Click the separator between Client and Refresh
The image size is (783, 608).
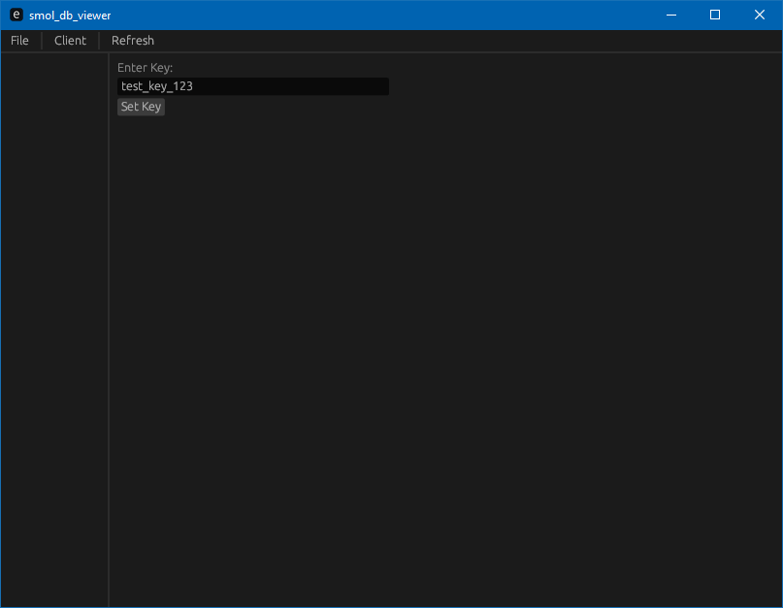(x=99, y=41)
